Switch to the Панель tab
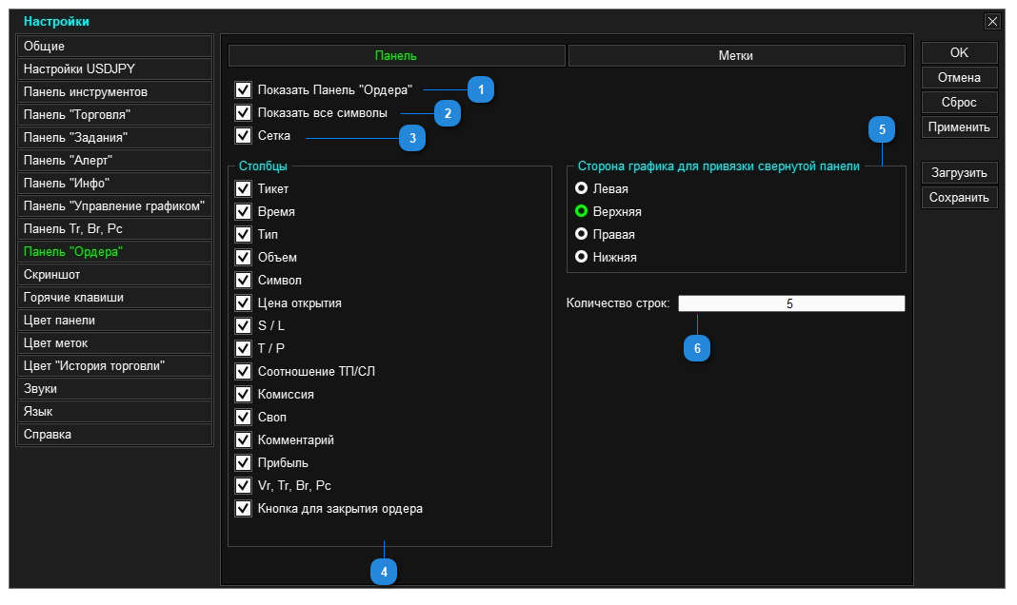The height and width of the screenshot is (605, 1017). coord(396,56)
